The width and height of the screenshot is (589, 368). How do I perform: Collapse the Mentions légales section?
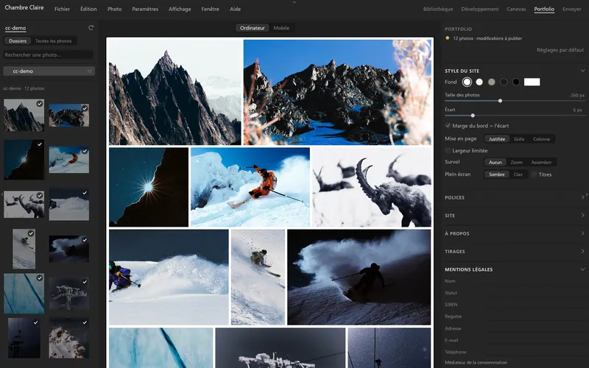pos(582,269)
